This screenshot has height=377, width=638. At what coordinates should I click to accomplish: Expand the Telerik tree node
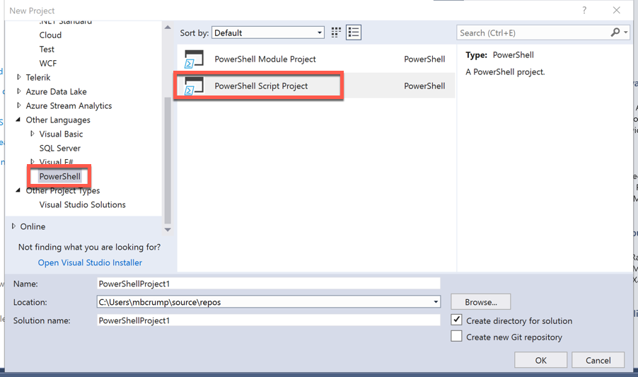(x=18, y=77)
